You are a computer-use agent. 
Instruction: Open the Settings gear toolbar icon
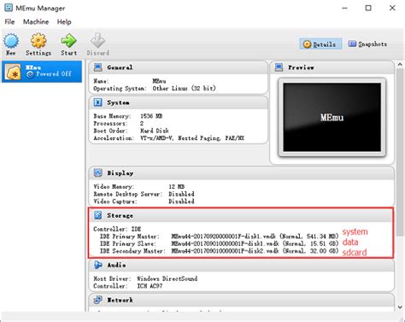pos(38,41)
